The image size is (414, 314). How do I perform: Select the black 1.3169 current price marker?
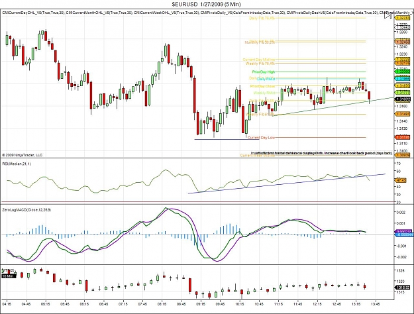coord(402,99)
